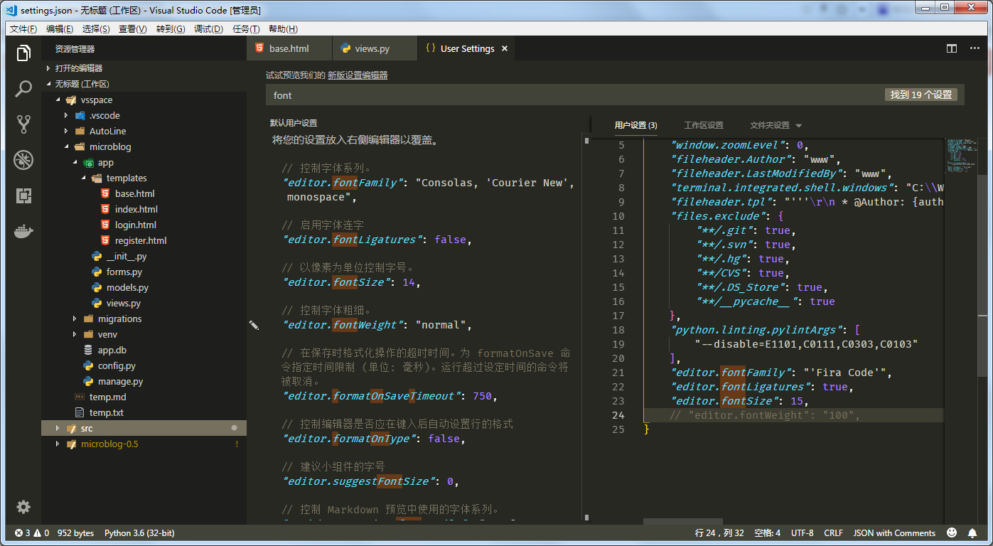This screenshot has height=546, width=993.
Task: Open config.py in the explorer
Action: click(x=117, y=365)
